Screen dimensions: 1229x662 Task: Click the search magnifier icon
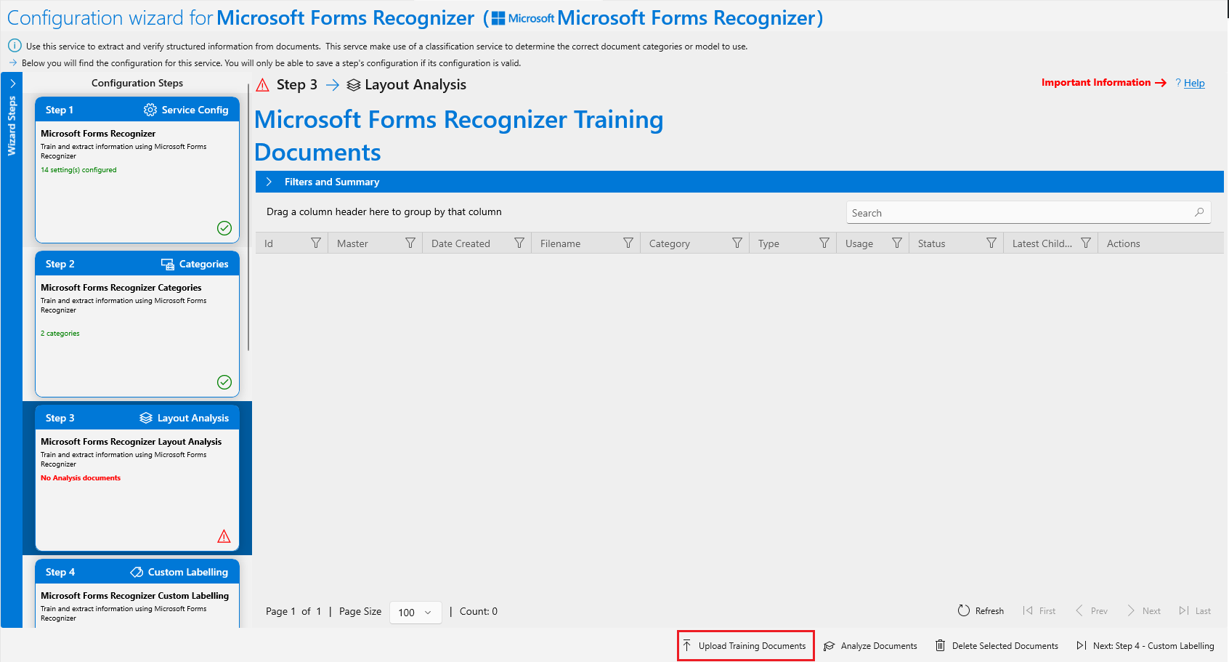click(x=1199, y=212)
